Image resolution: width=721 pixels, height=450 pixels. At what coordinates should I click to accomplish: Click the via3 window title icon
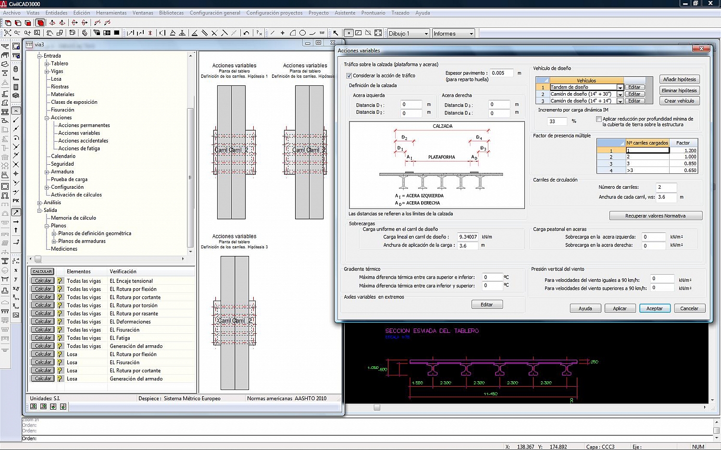coord(29,44)
